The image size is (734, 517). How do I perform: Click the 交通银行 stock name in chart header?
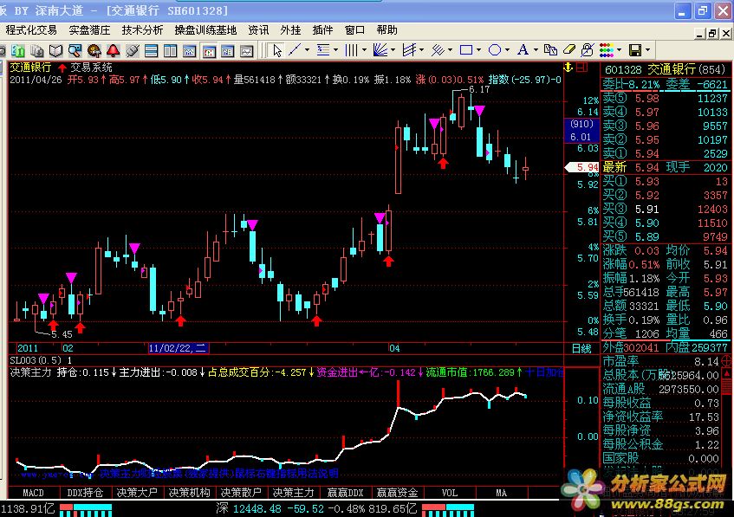[30, 68]
